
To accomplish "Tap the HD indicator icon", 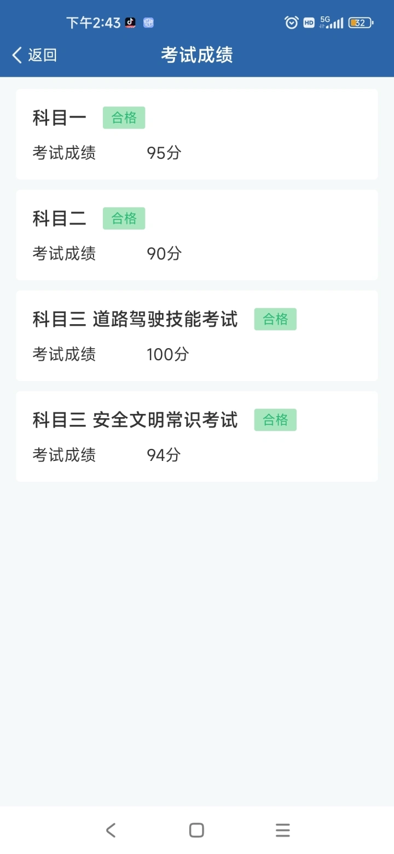I will [x=309, y=22].
